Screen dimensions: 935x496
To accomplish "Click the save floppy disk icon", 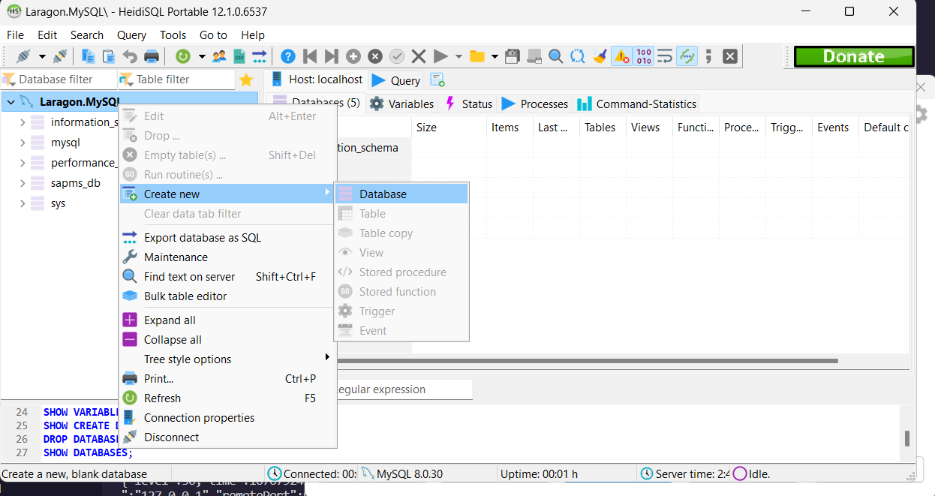I will 513,56.
